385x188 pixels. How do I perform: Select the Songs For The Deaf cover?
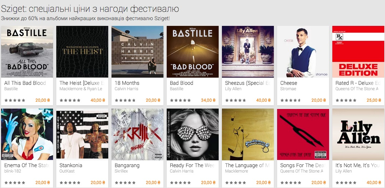pyautogui.click(x=303, y=134)
